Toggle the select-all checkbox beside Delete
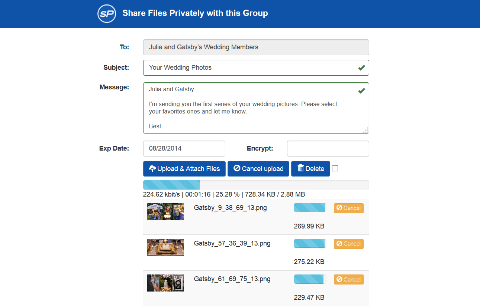This screenshot has width=480, height=306. 335,168
